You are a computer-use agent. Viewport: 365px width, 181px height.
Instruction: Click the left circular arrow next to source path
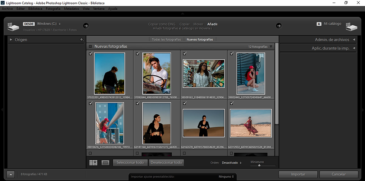(x=86, y=26)
